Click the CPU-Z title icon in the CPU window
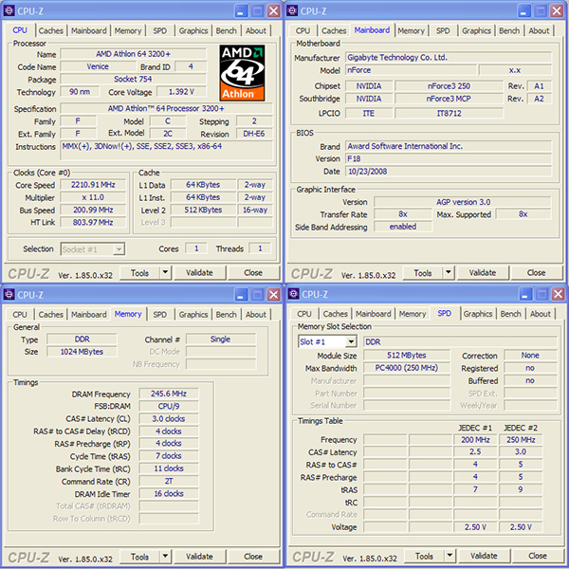The height and width of the screenshot is (569, 569). (x=9, y=10)
